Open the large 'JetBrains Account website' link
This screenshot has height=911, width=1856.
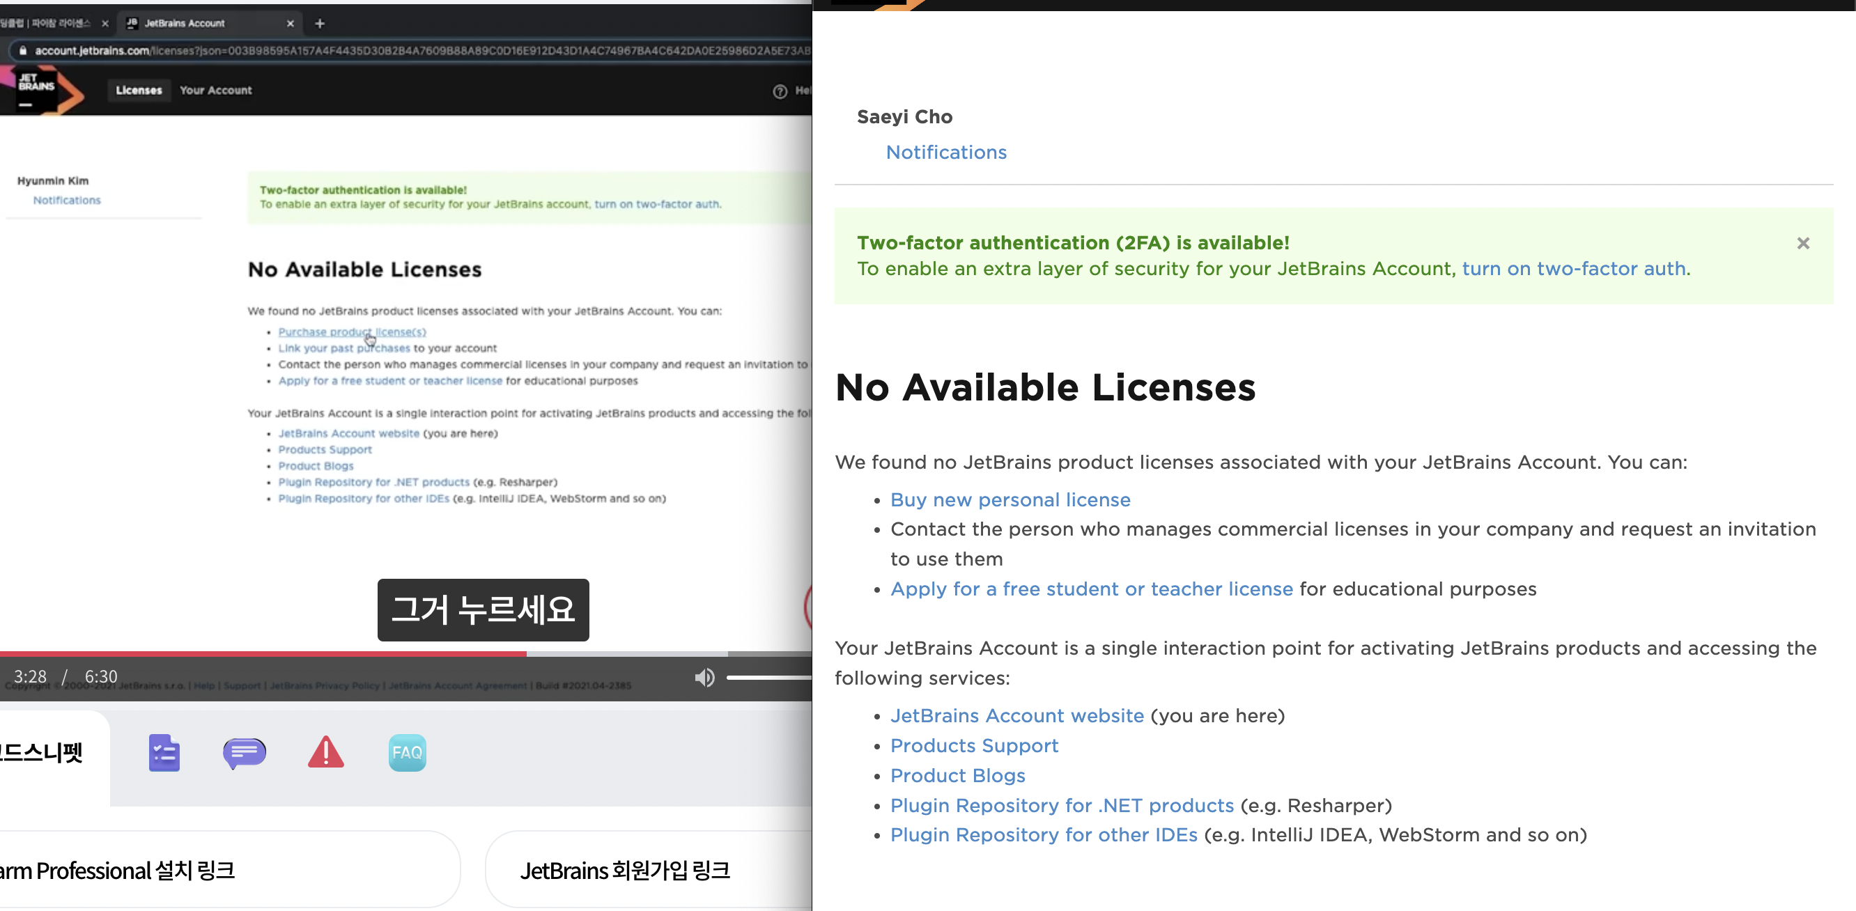click(1016, 716)
